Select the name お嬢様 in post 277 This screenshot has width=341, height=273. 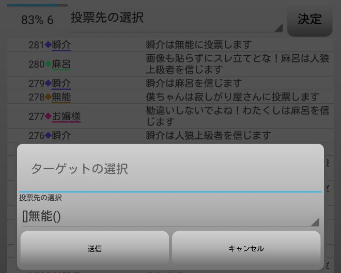[66, 116]
